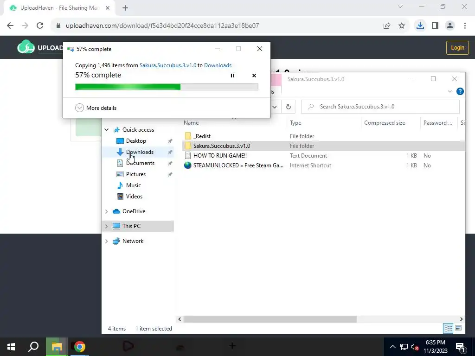This screenshot has height=356, width=475.
Task: Select the _Redist folder
Action: (x=202, y=136)
